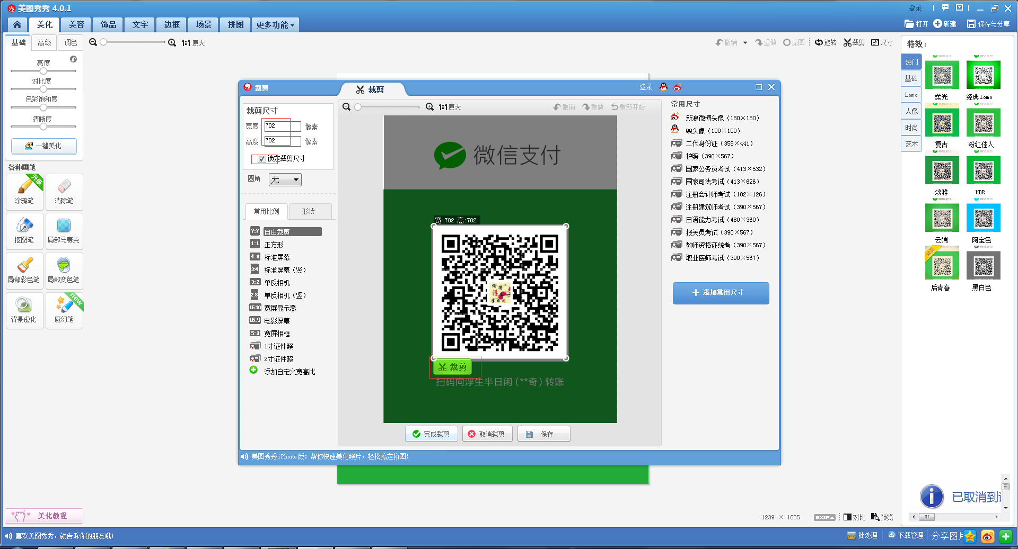Select the Lomo effects category
Viewport: 1018px width, 549px height.
coord(911,95)
